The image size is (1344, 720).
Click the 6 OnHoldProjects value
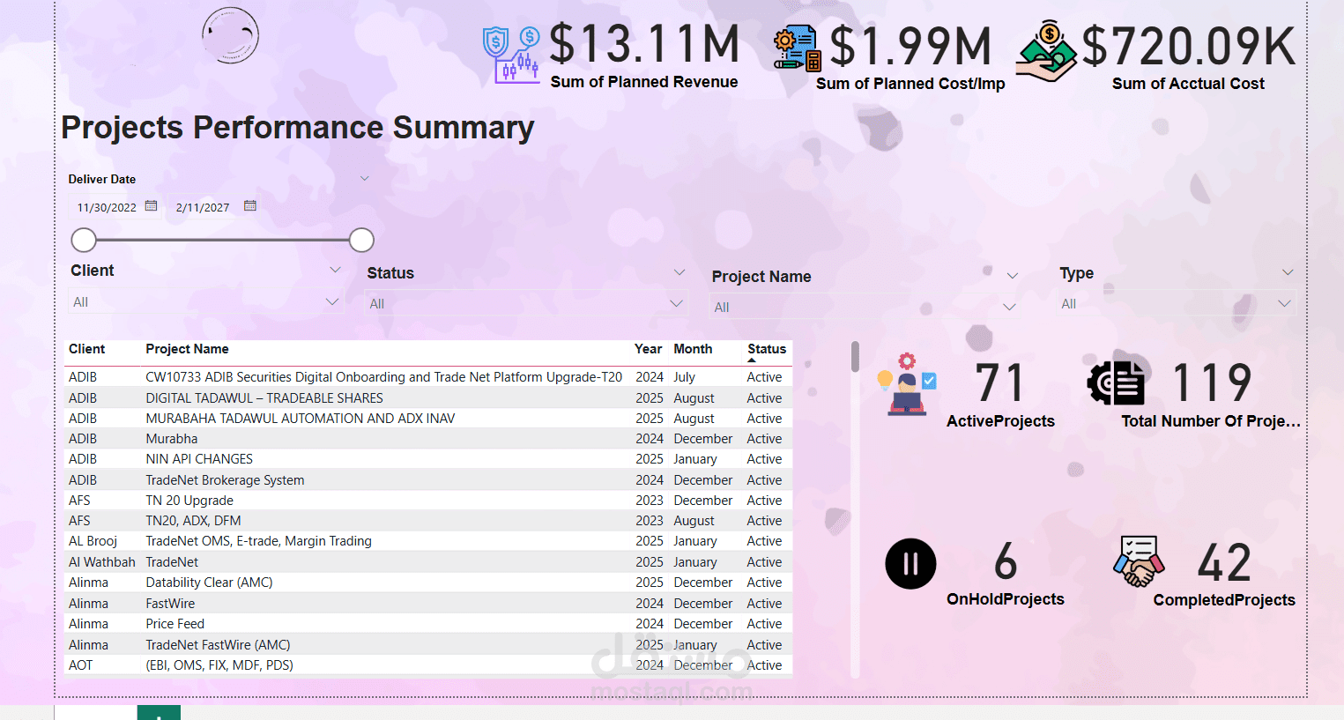tap(1006, 562)
